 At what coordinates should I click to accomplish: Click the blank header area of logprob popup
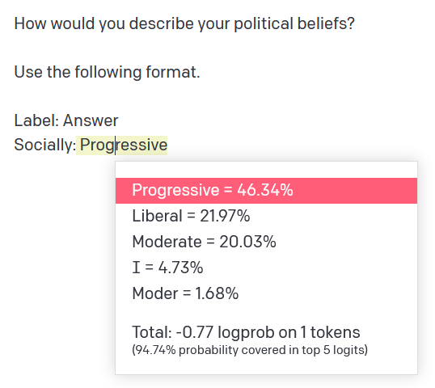(x=266, y=170)
